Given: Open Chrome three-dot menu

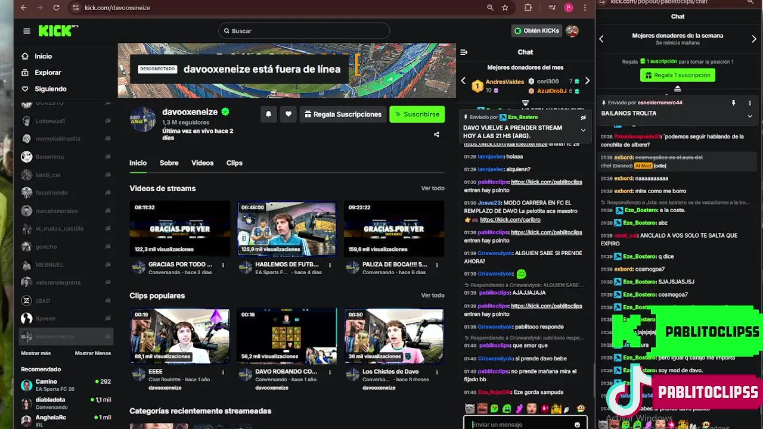Looking at the screenshot, I should point(585,8).
